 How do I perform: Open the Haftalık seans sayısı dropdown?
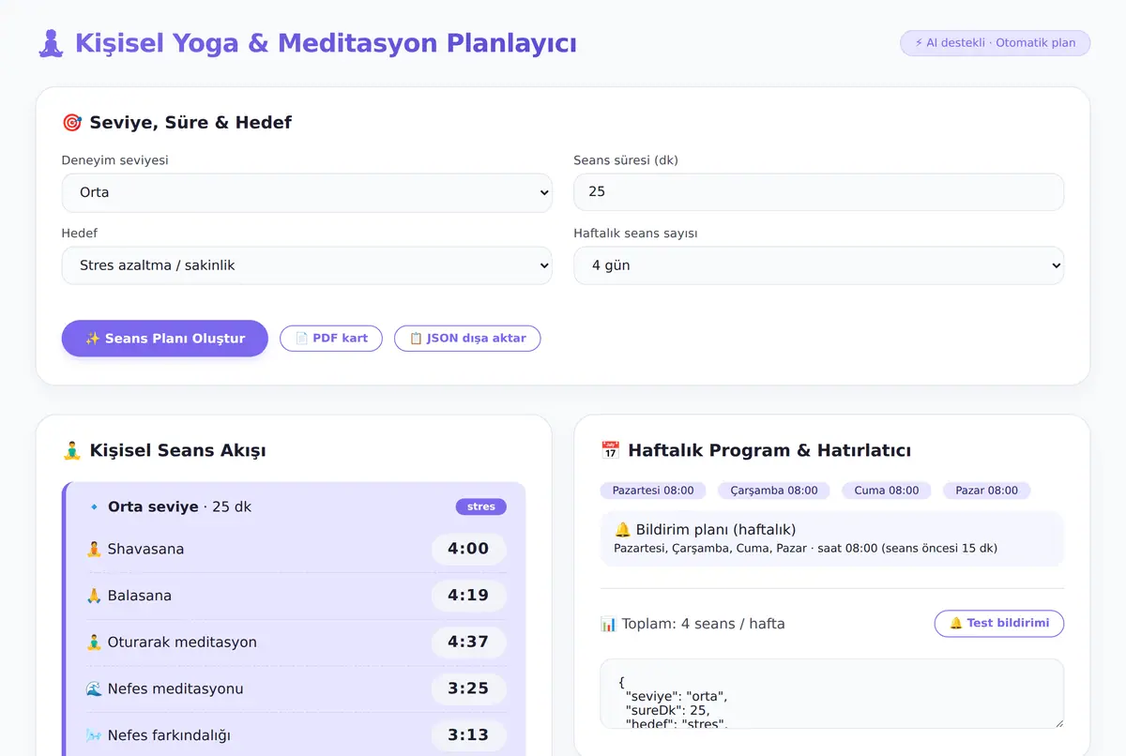click(818, 265)
